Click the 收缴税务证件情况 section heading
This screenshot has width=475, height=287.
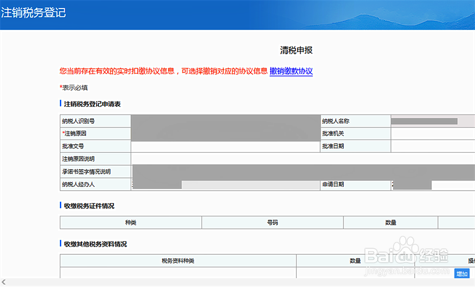click(x=89, y=206)
